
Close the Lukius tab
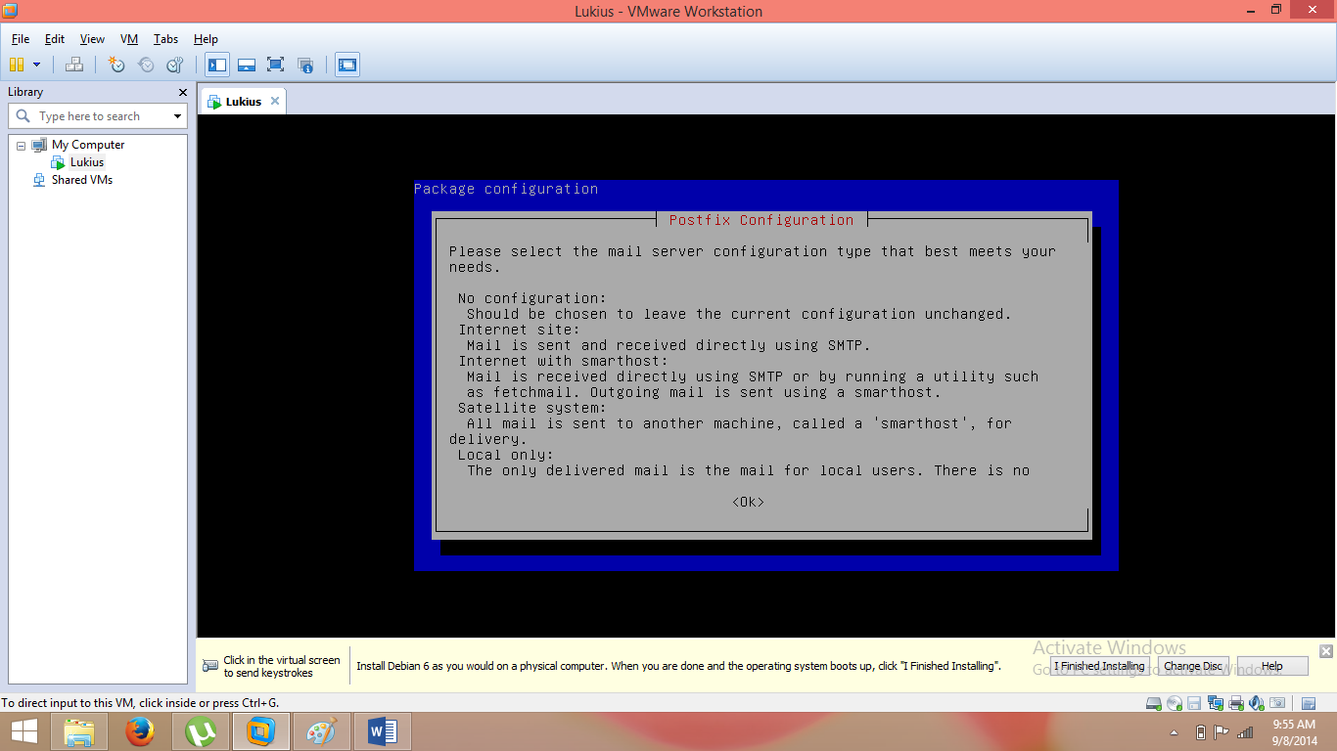(275, 101)
